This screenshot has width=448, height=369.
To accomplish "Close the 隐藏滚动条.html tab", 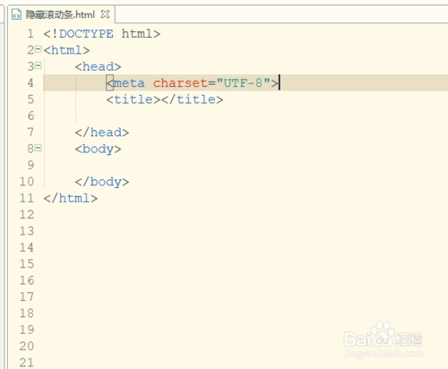I will tap(105, 14).
